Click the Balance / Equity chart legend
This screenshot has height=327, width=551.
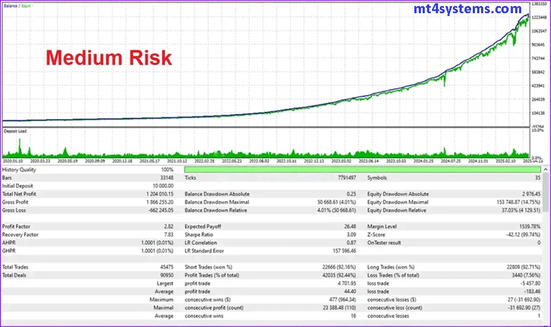17,5
